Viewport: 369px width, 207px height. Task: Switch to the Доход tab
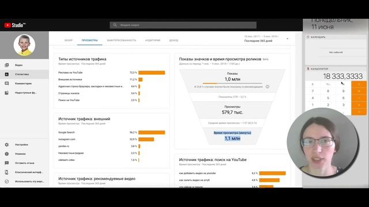(x=174, y=40)
